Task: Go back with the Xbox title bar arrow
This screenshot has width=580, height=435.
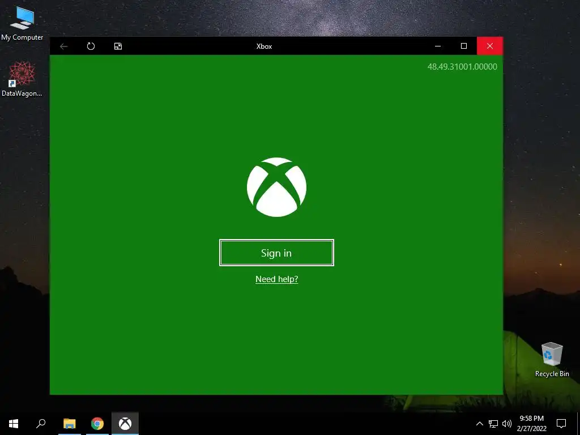Action: pyautogui.click(x=63, y=46)
